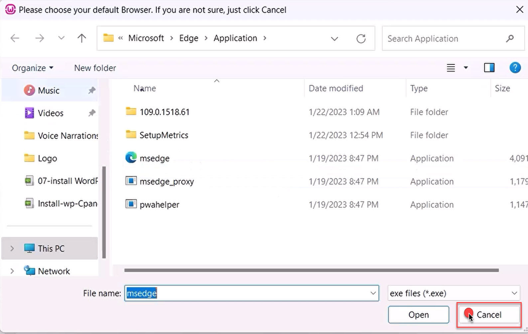The width and height of the screenshot is (528, 334).
Task: Open the Organize menu
Action: pyautogui.click(x=33, y=68)
